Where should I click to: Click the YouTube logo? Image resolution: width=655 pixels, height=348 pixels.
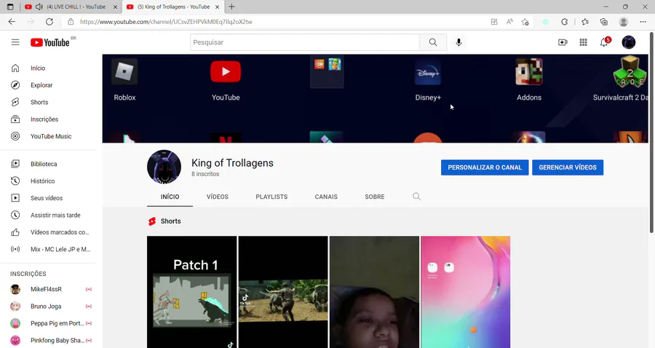coord(50,42)
